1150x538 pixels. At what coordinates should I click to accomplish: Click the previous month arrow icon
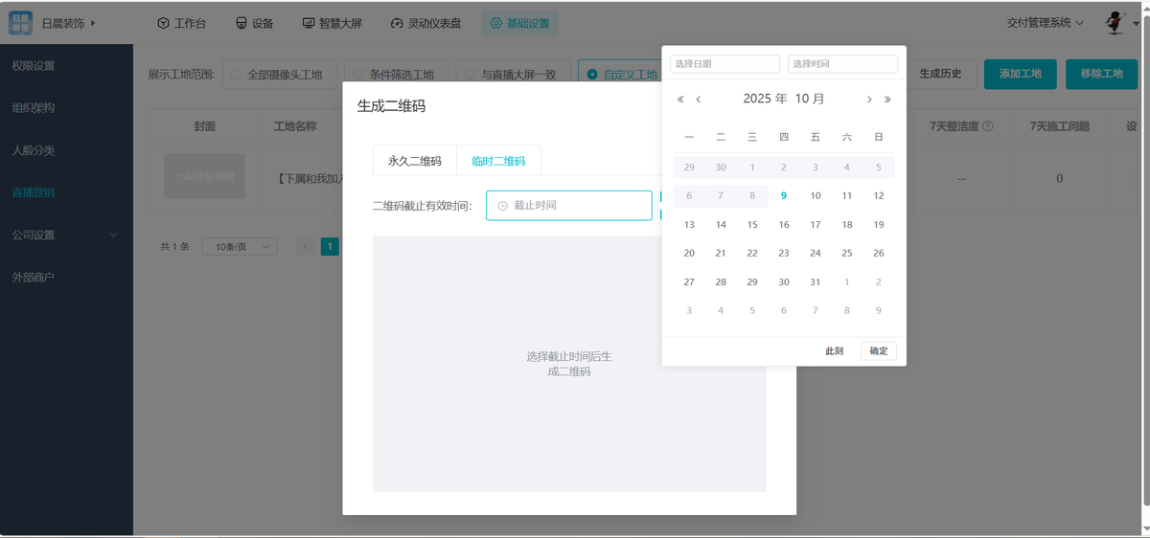pos(699,100)
